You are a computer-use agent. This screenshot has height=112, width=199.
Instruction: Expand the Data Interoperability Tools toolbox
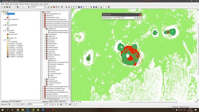pos(43,14)
